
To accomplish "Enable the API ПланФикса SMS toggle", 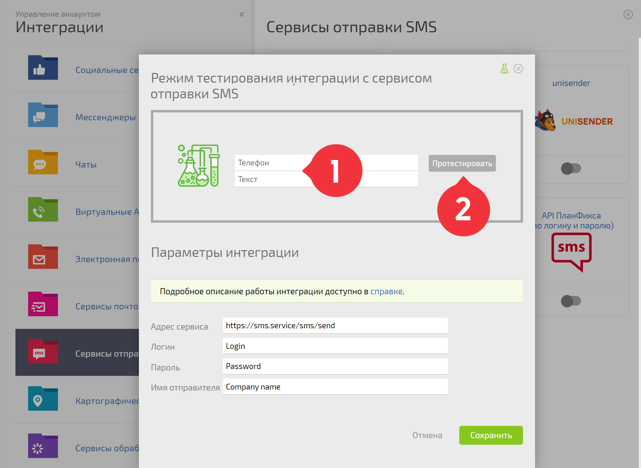I will (571, 301).
